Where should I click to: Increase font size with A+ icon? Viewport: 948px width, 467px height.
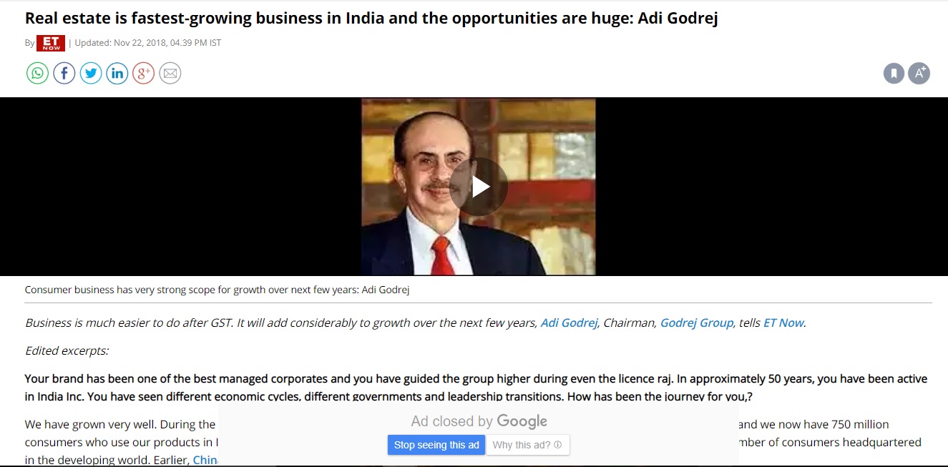[x=919, y=73]
